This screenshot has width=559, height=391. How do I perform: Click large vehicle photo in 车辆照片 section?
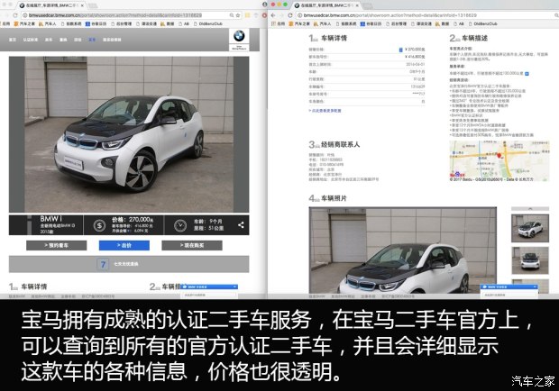(402, 250)
